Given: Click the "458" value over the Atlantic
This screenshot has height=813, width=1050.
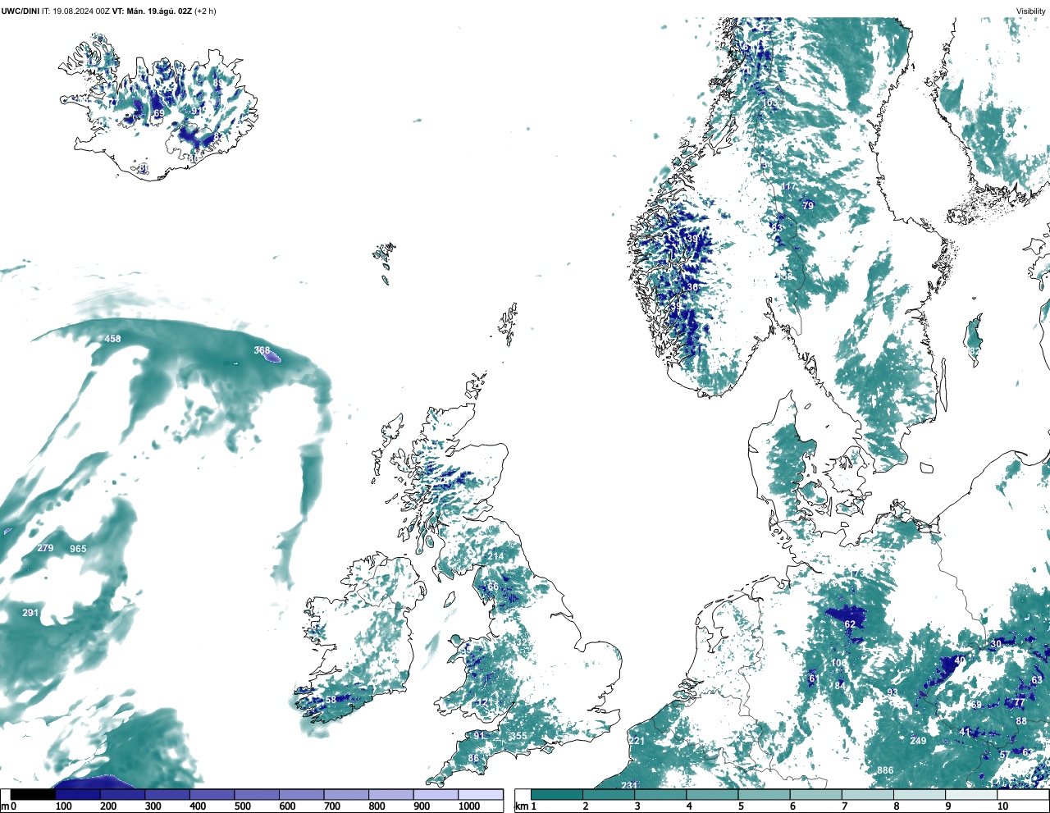Looking at the screenshot, I should [x=112, y=339].
